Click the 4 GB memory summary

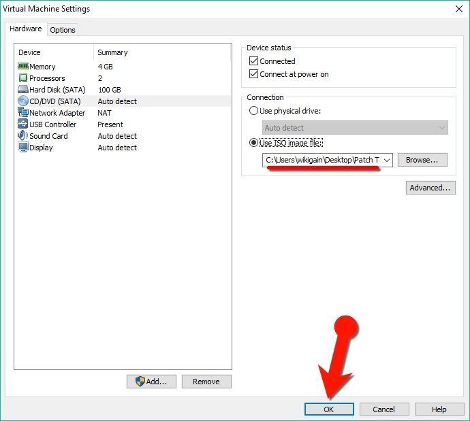(105, 67)
